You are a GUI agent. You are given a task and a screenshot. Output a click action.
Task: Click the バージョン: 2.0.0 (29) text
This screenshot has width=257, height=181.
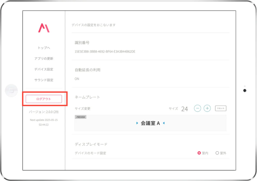pyautogui.click(x=44, y=112)
